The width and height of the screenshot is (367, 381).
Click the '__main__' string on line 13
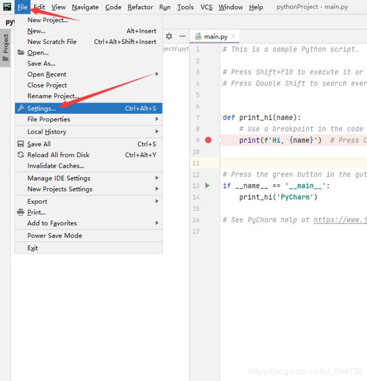[x=305, y=186]
